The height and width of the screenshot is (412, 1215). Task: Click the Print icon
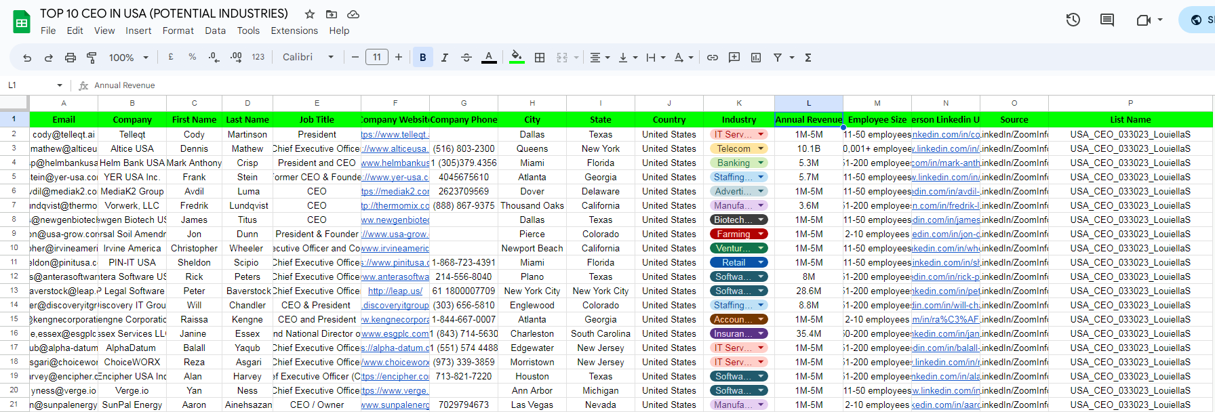(x=70, y=58)
